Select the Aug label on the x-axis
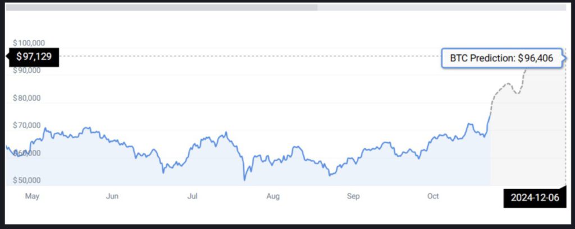This screenshot has height=229, width=575. pos(273,196)
